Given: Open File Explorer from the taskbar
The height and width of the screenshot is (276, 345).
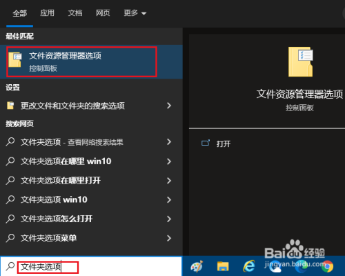Looking at the screenshot, I should tap(223, 266).
